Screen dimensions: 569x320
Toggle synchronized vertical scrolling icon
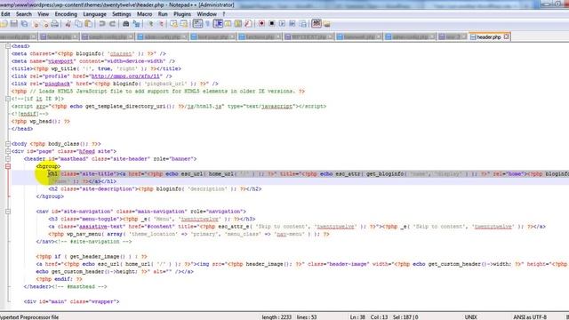point(174,24)
